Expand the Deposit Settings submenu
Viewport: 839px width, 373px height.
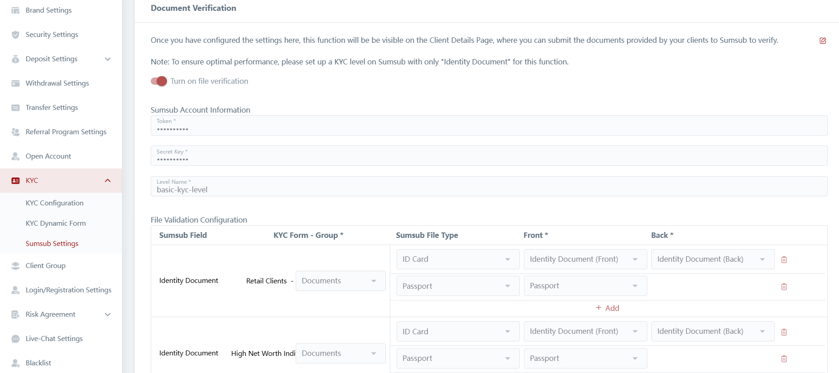click(108, 59)
